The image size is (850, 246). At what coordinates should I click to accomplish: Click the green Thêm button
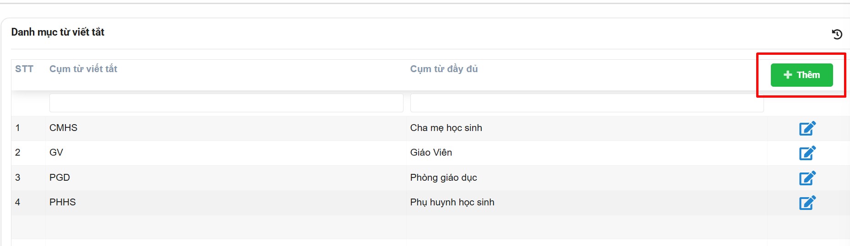802,75
